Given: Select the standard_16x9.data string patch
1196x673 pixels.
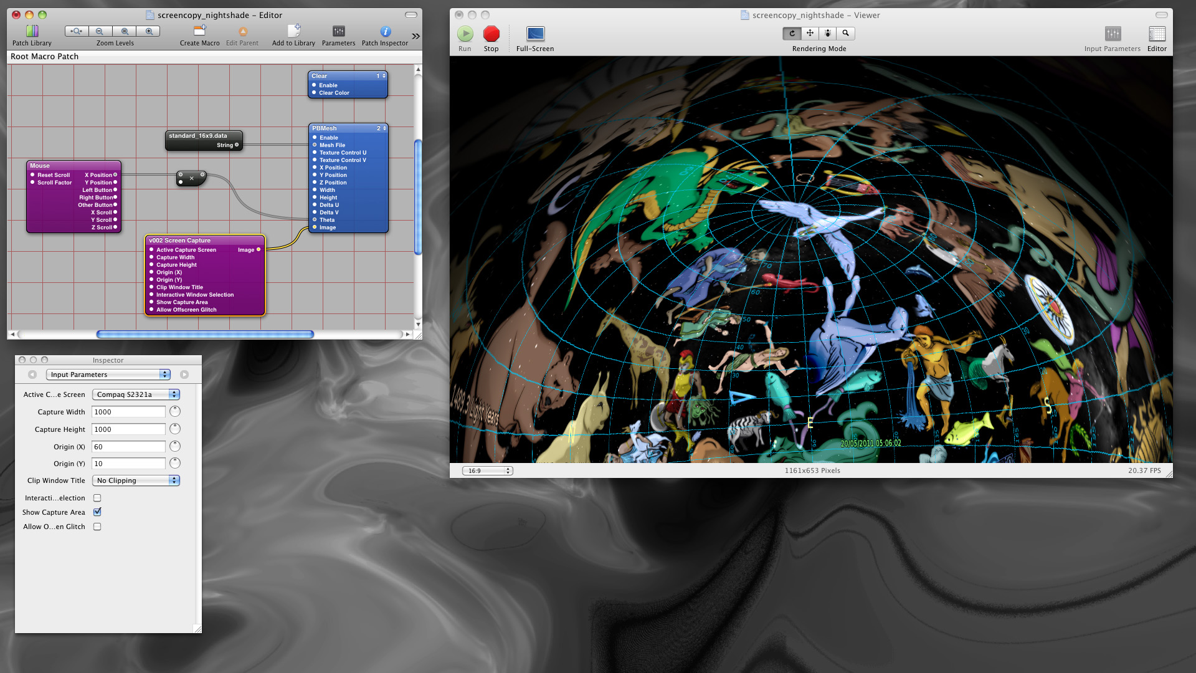Looking at the screenshot, I should pyautogui.click(x=204, y=140).
